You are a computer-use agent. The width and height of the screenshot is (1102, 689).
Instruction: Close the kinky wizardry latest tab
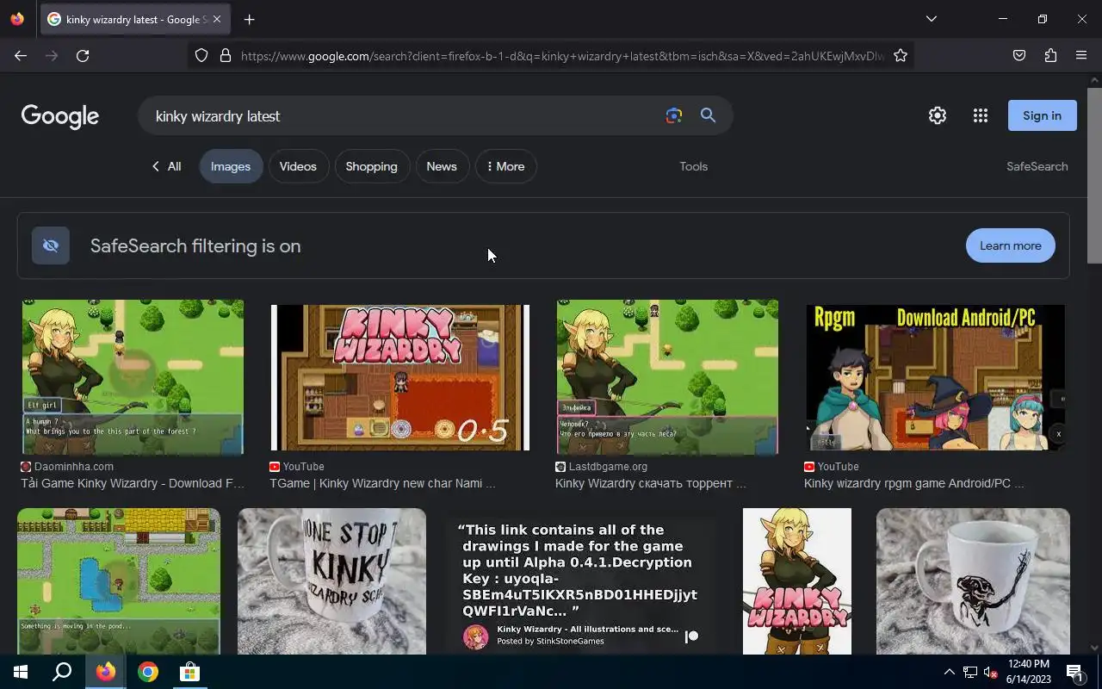217,19
